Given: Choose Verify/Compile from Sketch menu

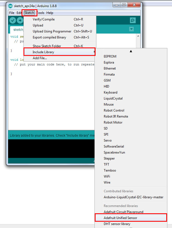Looking at the screenshot, I should (60, 19).
